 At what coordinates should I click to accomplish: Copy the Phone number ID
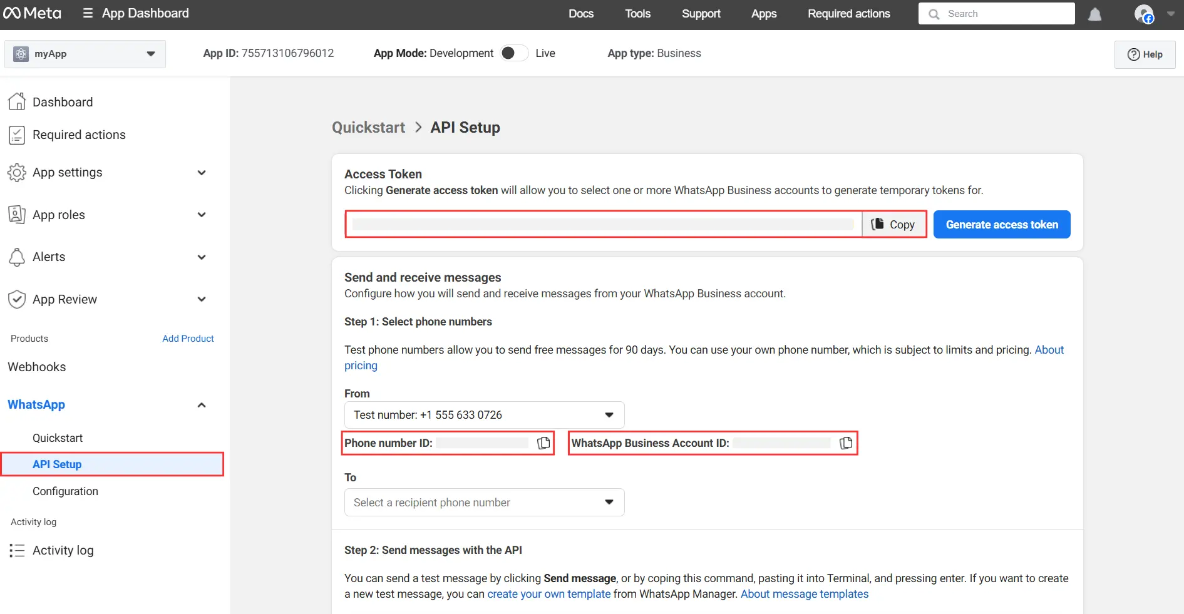pyautogui.click(x=543, y=443)
